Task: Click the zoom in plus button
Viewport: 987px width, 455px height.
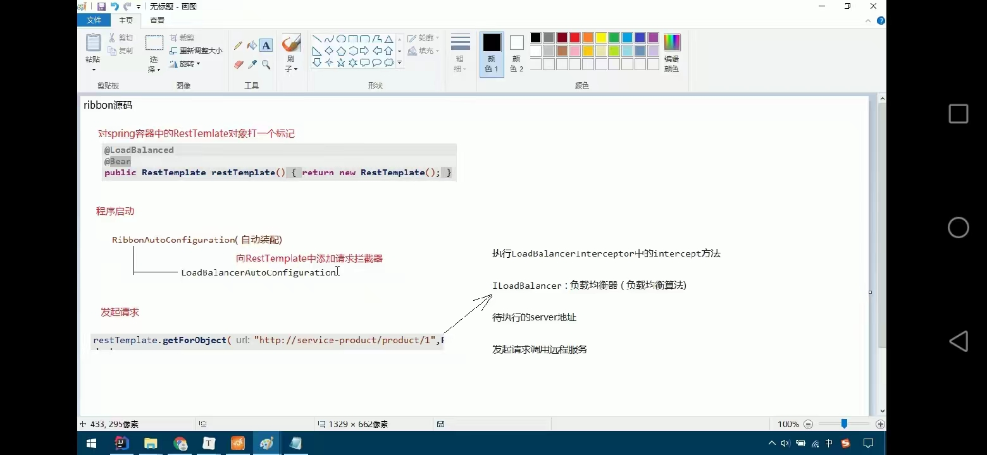Action: pyautogui.click(x=880, y=424)
